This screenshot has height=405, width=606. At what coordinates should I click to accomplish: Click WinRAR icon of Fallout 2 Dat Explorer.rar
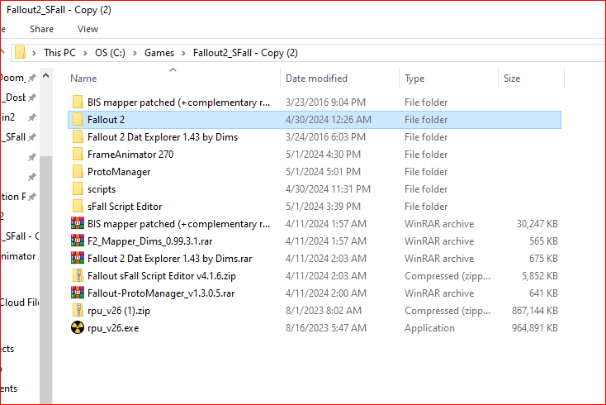78,259
